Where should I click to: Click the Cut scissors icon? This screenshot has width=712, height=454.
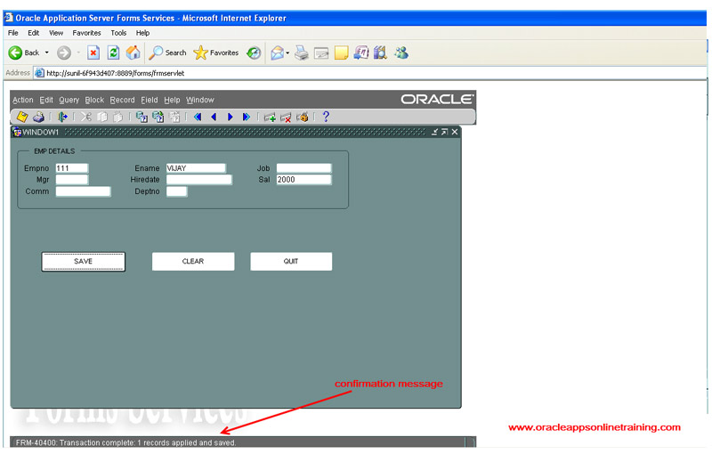[85, 118]
